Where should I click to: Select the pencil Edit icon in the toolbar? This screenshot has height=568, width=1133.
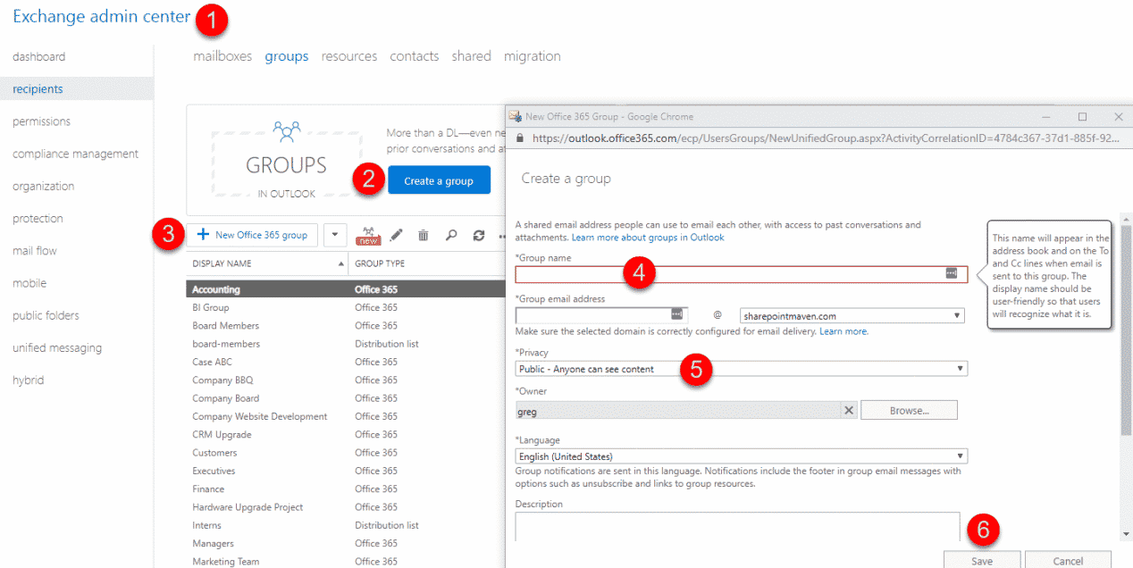pos(396,235)
